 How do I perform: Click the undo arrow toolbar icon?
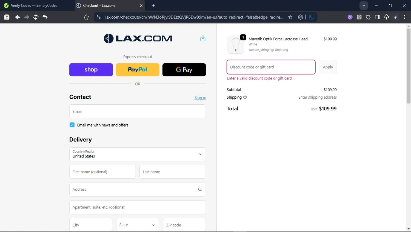[x=45, y=17]
